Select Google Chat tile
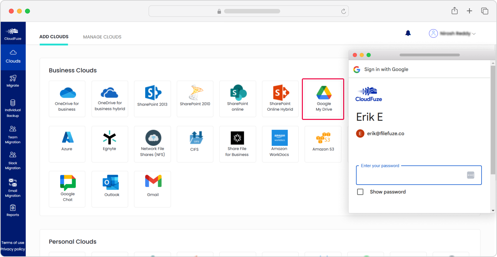Viewport: 497px width, 257px height. [x=67, y=189]
